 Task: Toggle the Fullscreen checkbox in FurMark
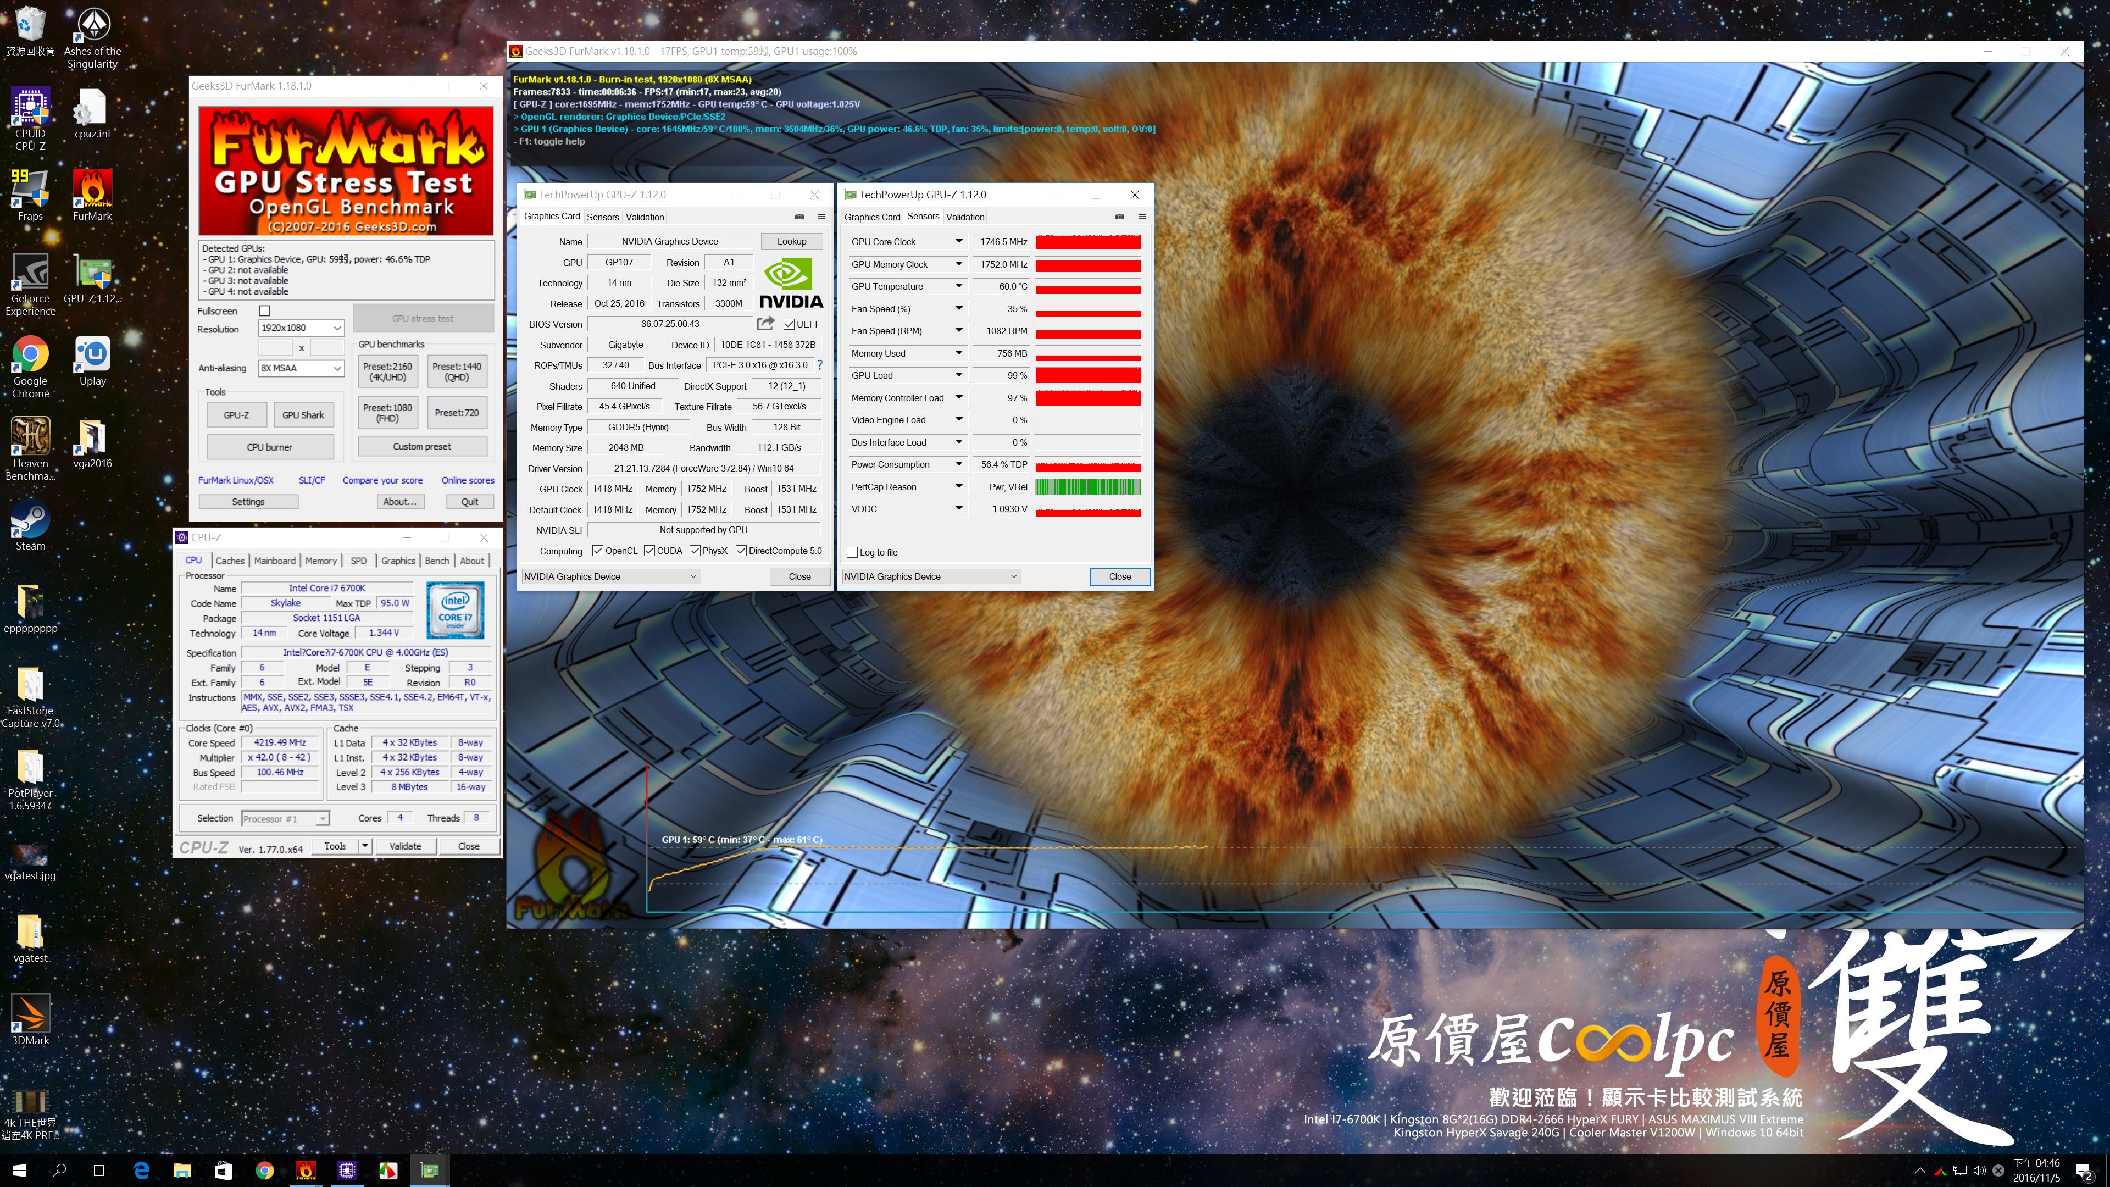264,310
